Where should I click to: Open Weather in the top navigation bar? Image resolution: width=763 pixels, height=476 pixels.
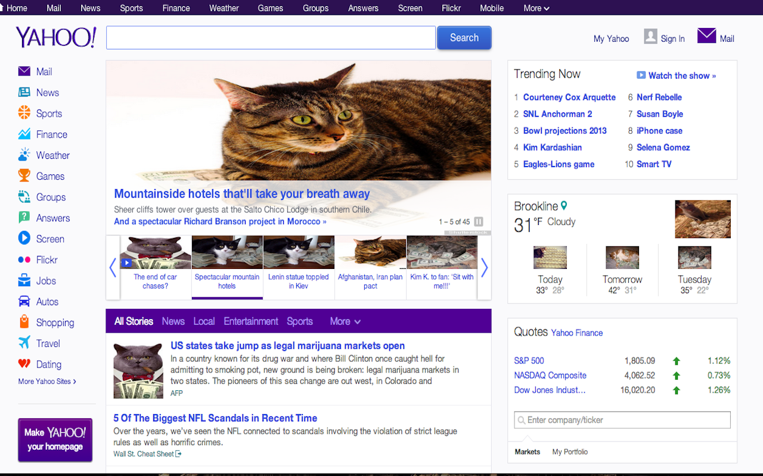pyautogui.click(x=224, y=8)
